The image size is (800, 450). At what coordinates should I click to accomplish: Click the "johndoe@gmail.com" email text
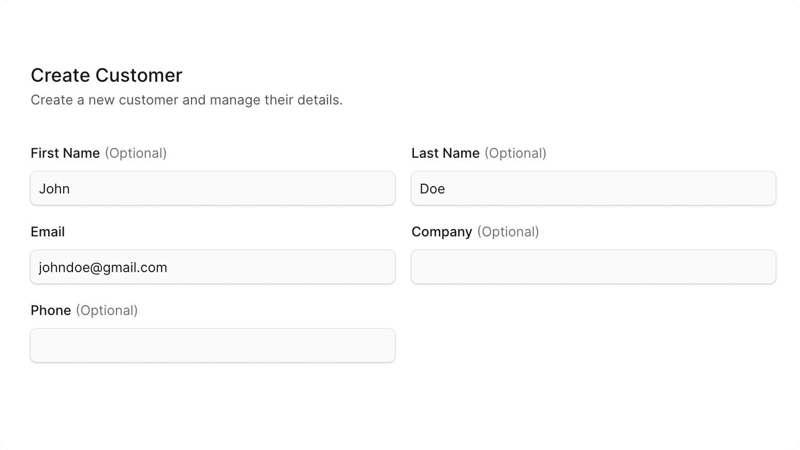103,267
